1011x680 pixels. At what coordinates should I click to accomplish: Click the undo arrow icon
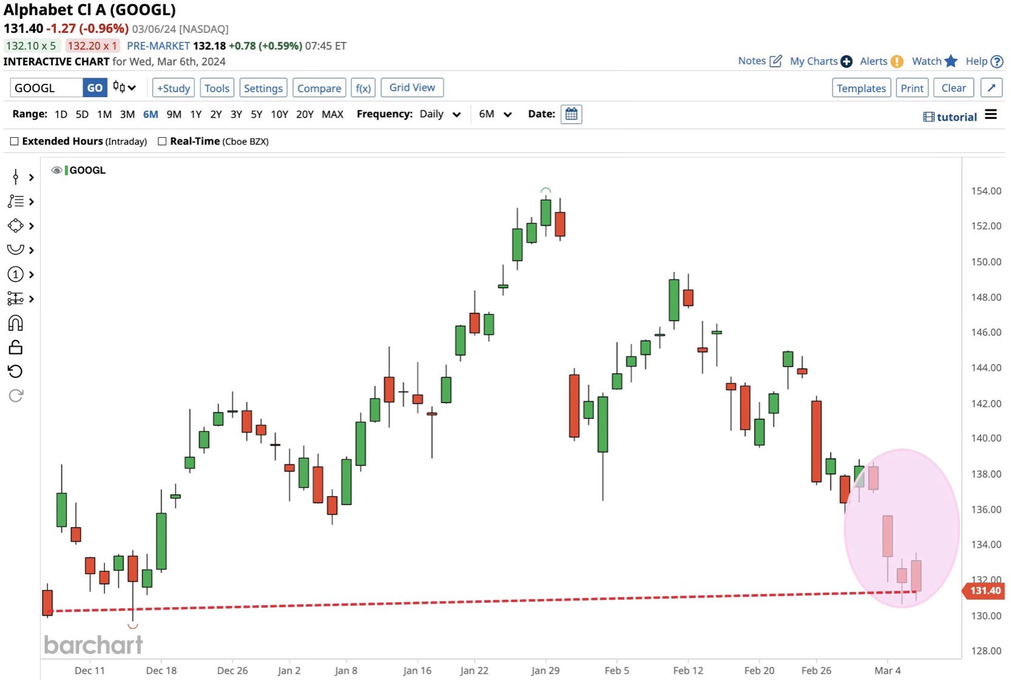16,372
